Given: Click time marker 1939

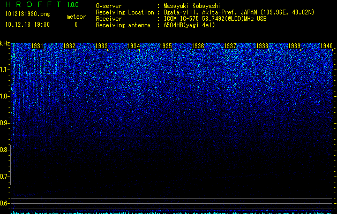Looking at the screenshot, I should click(294, 45).
